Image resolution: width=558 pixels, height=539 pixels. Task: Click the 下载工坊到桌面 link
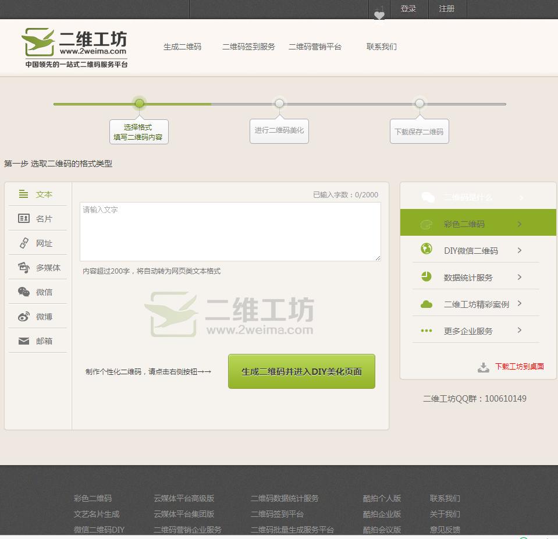point(520,366)
